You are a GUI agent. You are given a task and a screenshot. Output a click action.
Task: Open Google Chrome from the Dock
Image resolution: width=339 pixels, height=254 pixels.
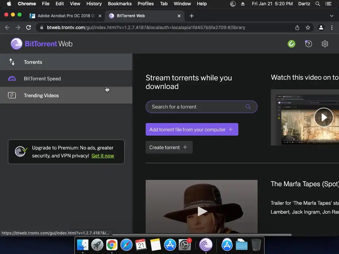pyautogui.click(x=112, y=245)
